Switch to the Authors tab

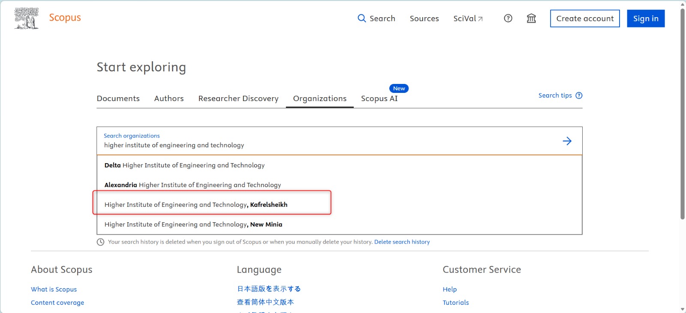click(x=169, y=98)
